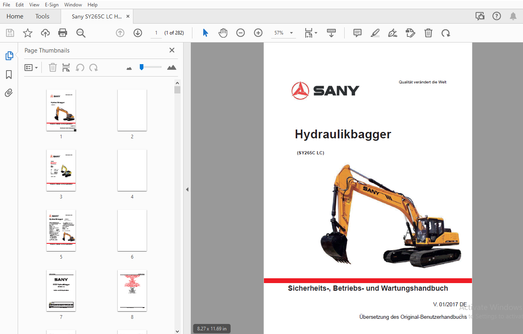523x334 pixels.
Task: Close the Page Thumbnails panel
Action: (172, 50)
